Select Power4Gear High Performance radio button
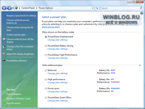 [46, 55]
